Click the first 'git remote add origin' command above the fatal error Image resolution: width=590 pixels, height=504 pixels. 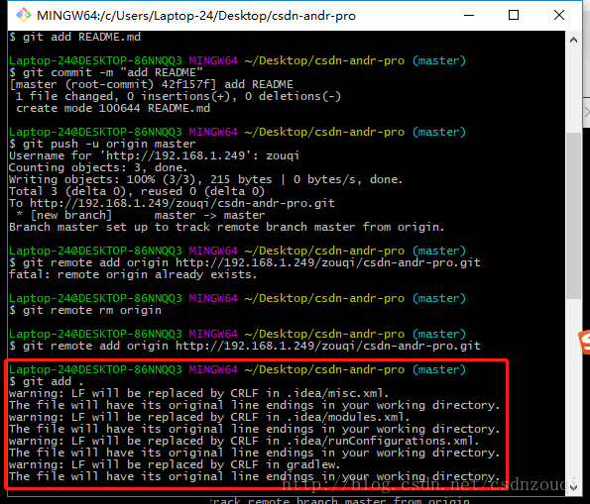click(245, 262)
